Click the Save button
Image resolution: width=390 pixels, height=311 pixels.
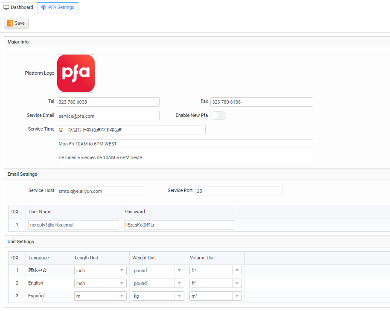click(16, 23)
